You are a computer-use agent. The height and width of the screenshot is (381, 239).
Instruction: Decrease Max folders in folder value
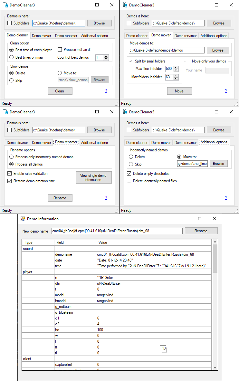(176, 79)
